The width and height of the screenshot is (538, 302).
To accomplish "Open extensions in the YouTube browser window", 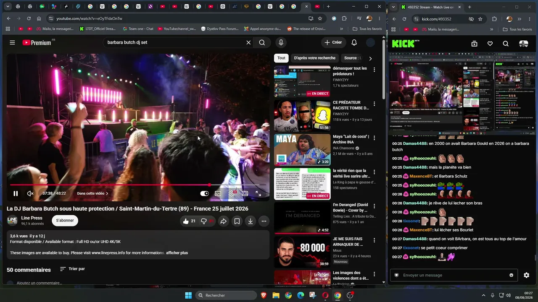I will pos(344,18).
